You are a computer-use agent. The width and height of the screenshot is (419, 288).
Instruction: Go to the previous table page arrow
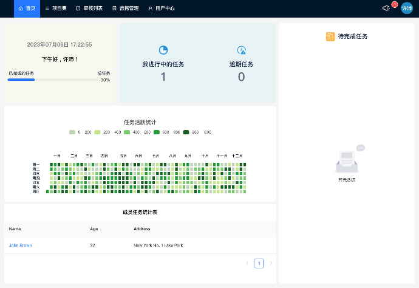(247, 263)
